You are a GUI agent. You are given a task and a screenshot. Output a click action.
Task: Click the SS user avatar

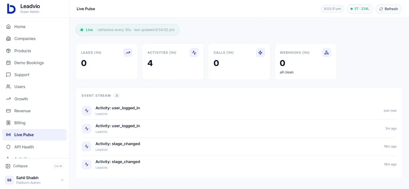pyautogui.click(x=9, y=180)
